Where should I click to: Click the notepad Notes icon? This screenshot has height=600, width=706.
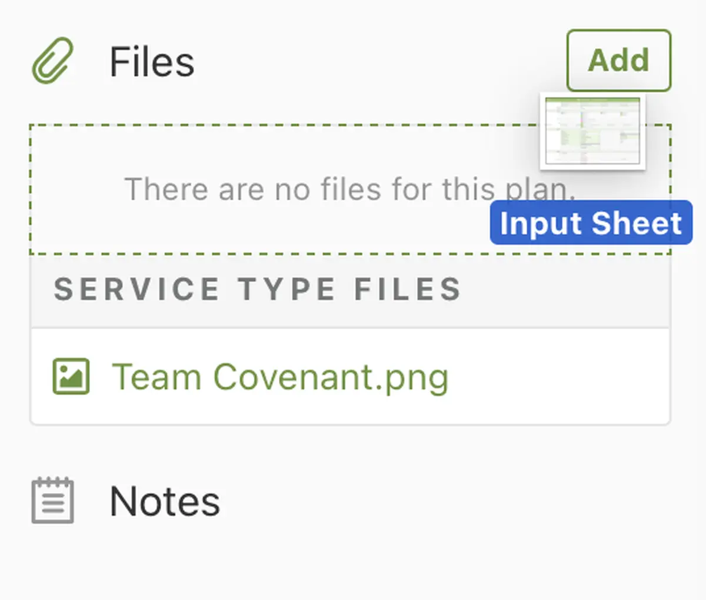pos(52,501)
